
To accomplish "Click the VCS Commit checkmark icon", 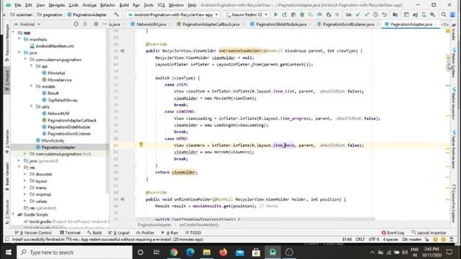I will tap(367, 14).
